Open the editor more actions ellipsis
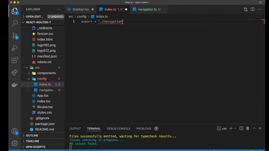269x151 pixels. point(259,9)
